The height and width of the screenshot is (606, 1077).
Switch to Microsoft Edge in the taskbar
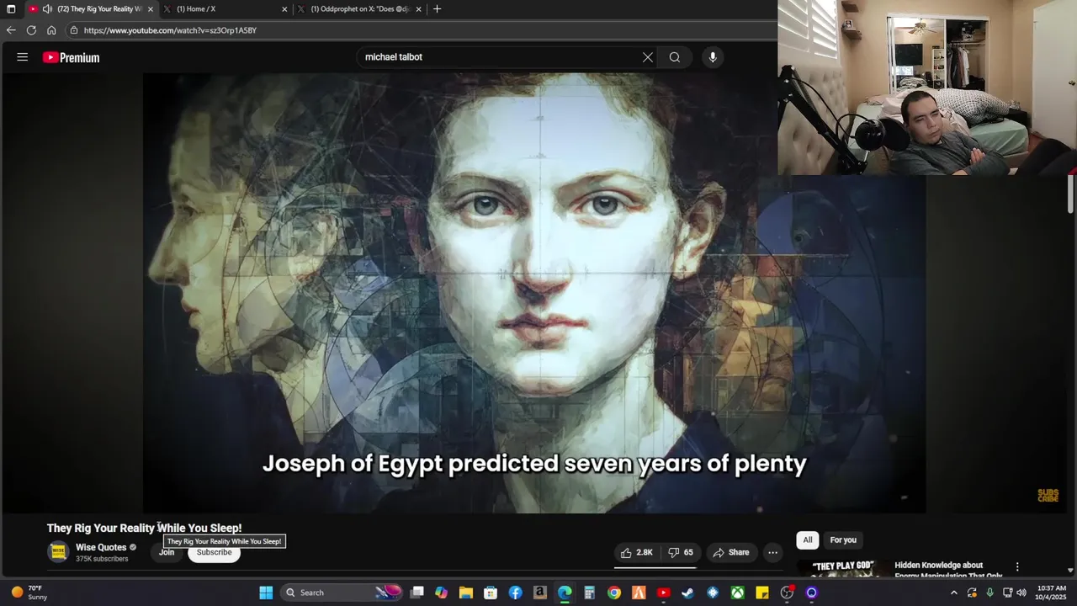click(x=565, y=593)
